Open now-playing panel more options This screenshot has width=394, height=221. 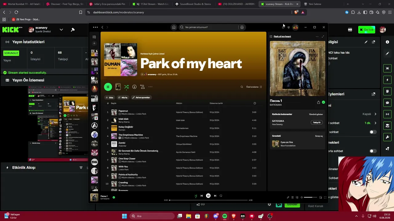pyautogui.click(x=317, y=37)
